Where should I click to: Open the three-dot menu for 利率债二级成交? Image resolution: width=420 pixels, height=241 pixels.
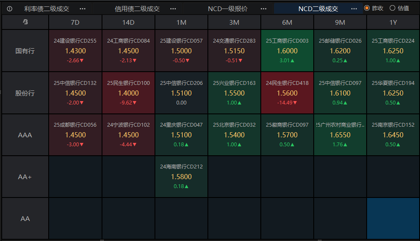tap(82, 9)
